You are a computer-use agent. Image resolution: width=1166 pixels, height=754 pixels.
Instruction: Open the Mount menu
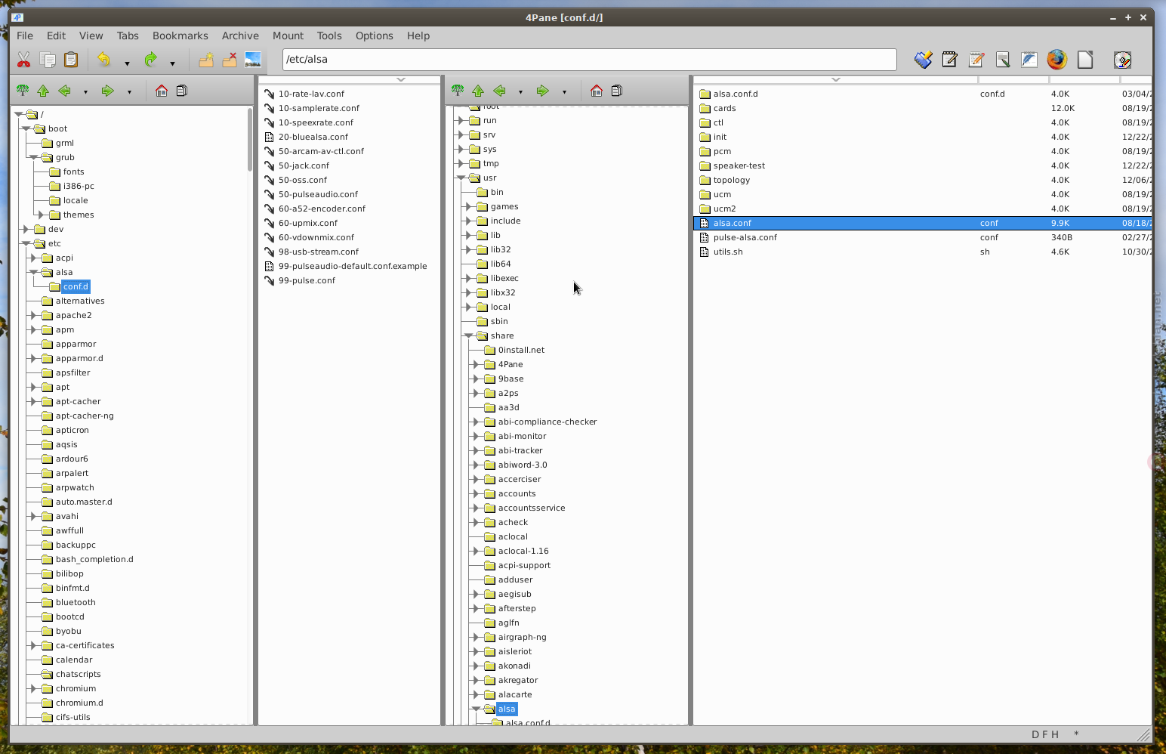(x=288, y=36)
